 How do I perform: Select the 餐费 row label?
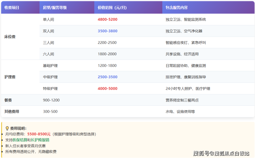[8, 100]
